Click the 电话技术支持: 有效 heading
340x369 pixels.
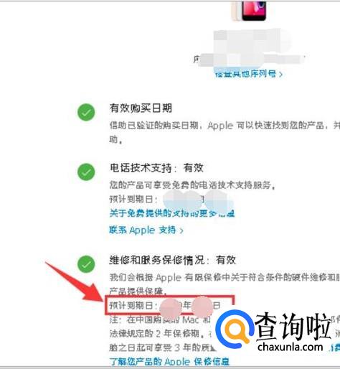tap(156, 168)
